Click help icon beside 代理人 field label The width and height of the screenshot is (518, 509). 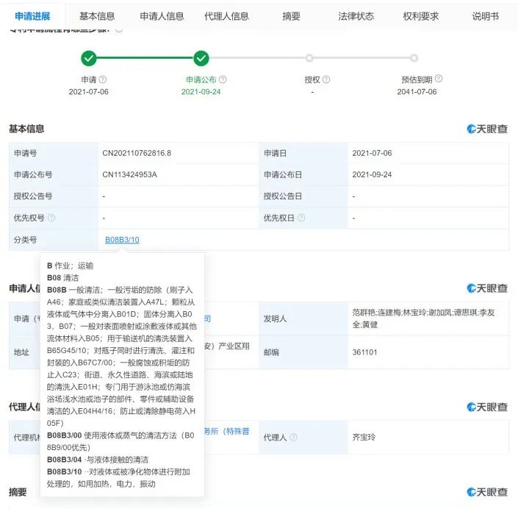[x=294, y=438]
